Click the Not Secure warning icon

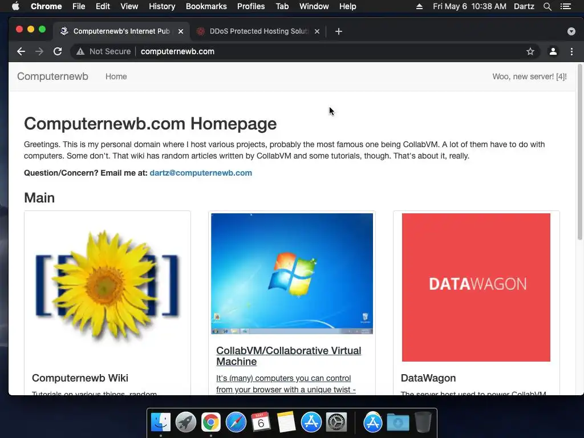point(80,51)
